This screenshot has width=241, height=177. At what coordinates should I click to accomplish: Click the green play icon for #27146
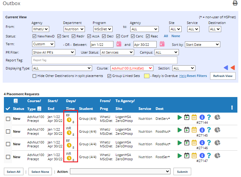click(179, 143)
